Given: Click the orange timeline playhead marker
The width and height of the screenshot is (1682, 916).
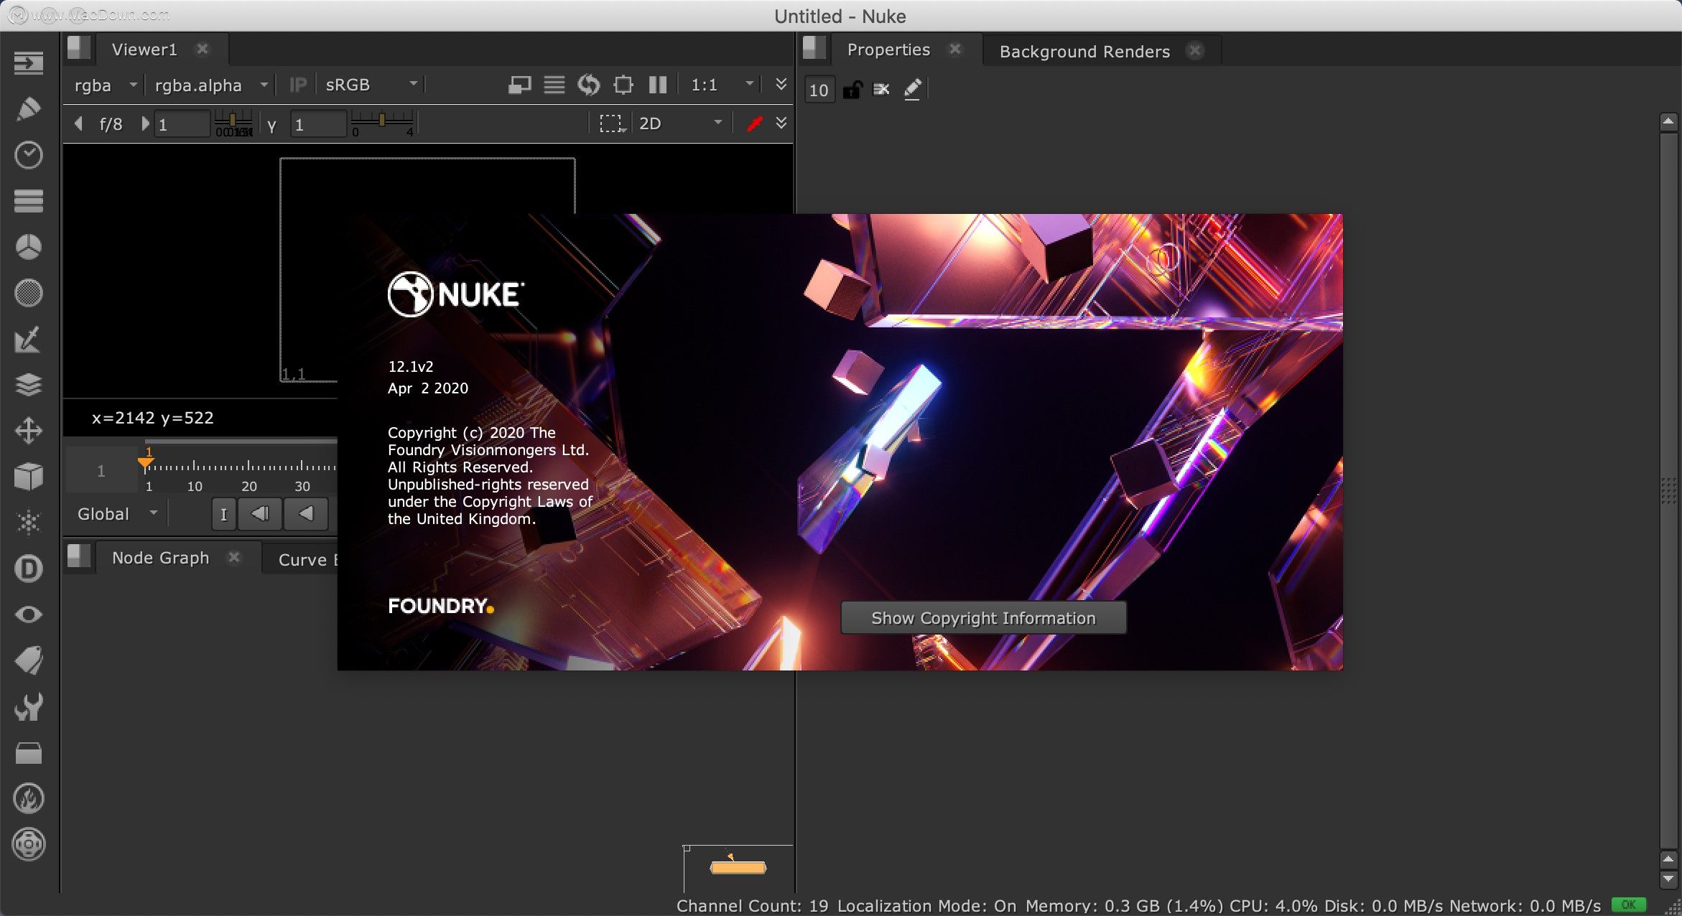Looking at the screenshot, I should pos(146,462).
